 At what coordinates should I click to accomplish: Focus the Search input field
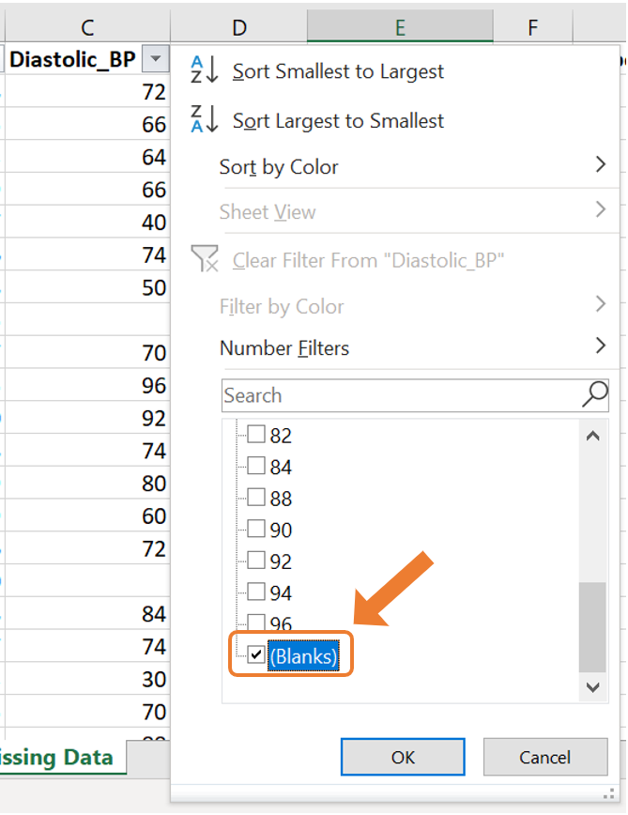tap(403, 395)
